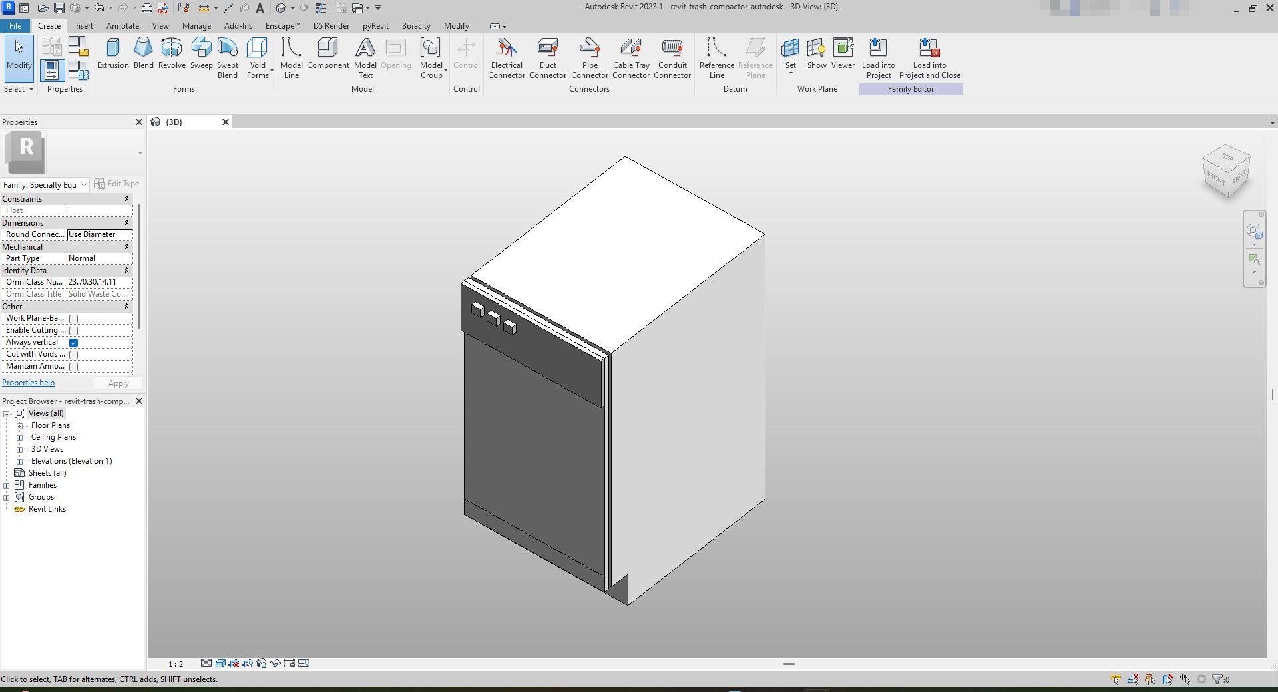The image size is (1278, 692).
Task: Toggle the Cut with Voids checkbox
Action: click(x=74, y=355)
